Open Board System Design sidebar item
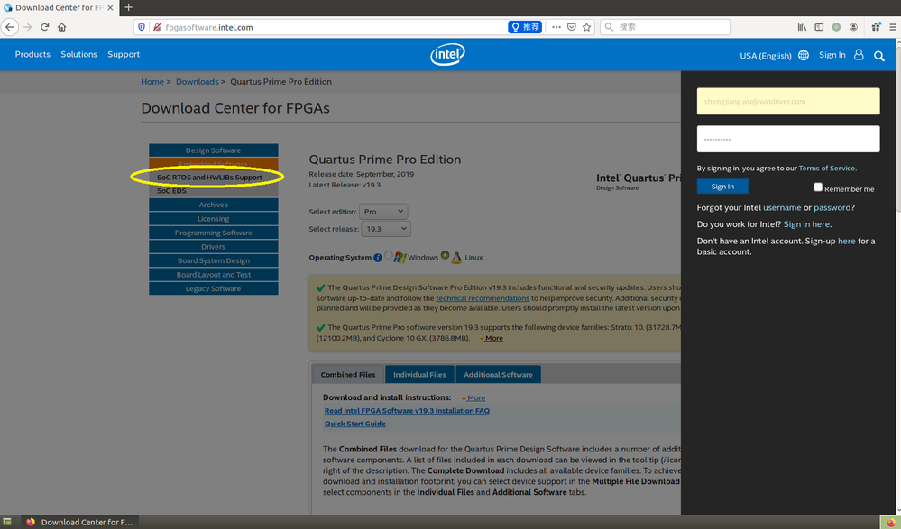This screenshot has width=901, height=529. (x=213, y=260)
